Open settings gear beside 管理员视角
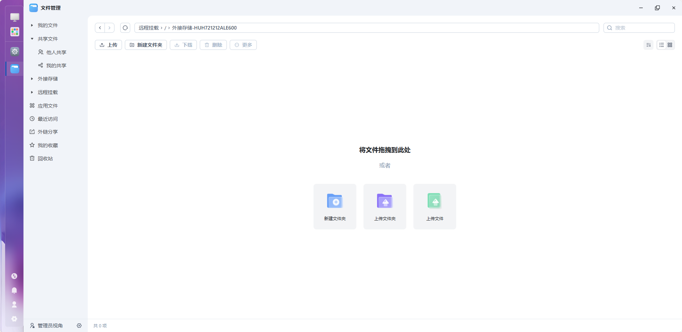 tap(79, 326)
